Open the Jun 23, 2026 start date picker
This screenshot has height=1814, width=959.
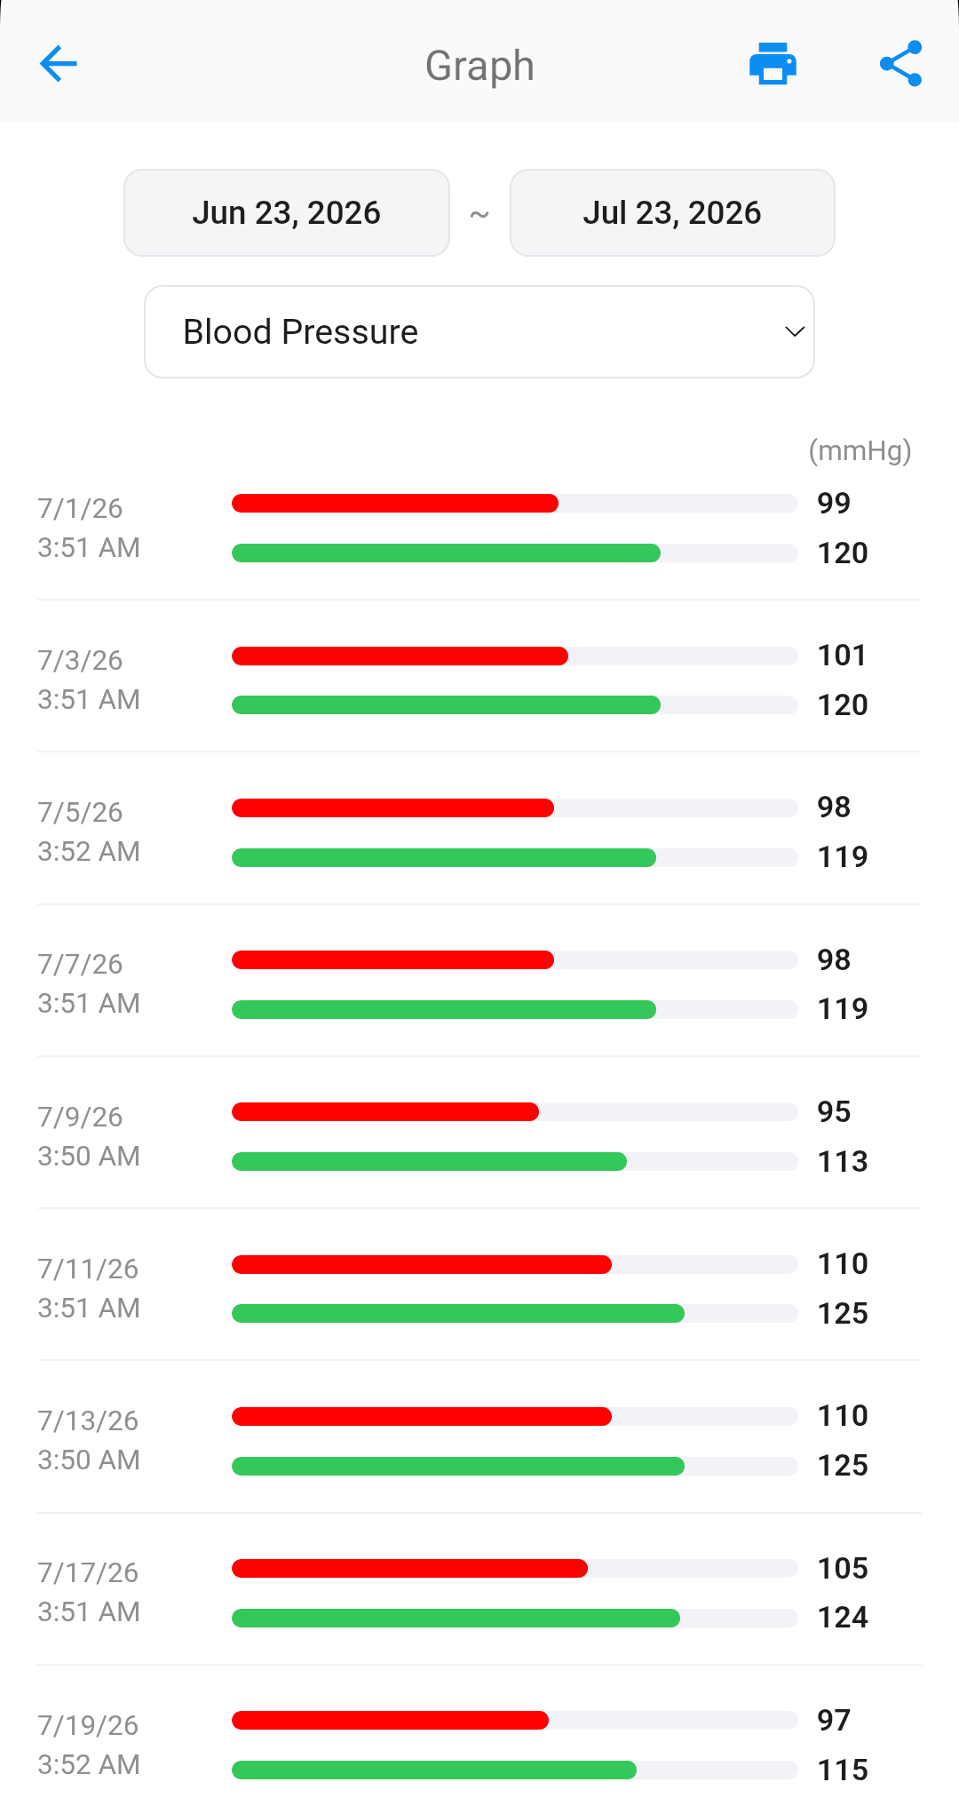click(x=287, y=213)
